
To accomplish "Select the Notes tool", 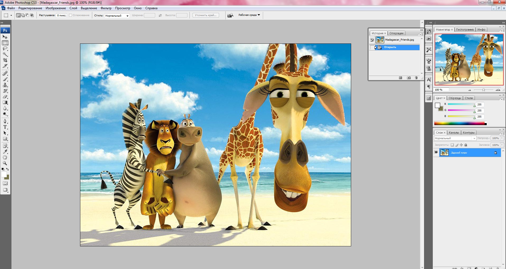I will [5, 146].
